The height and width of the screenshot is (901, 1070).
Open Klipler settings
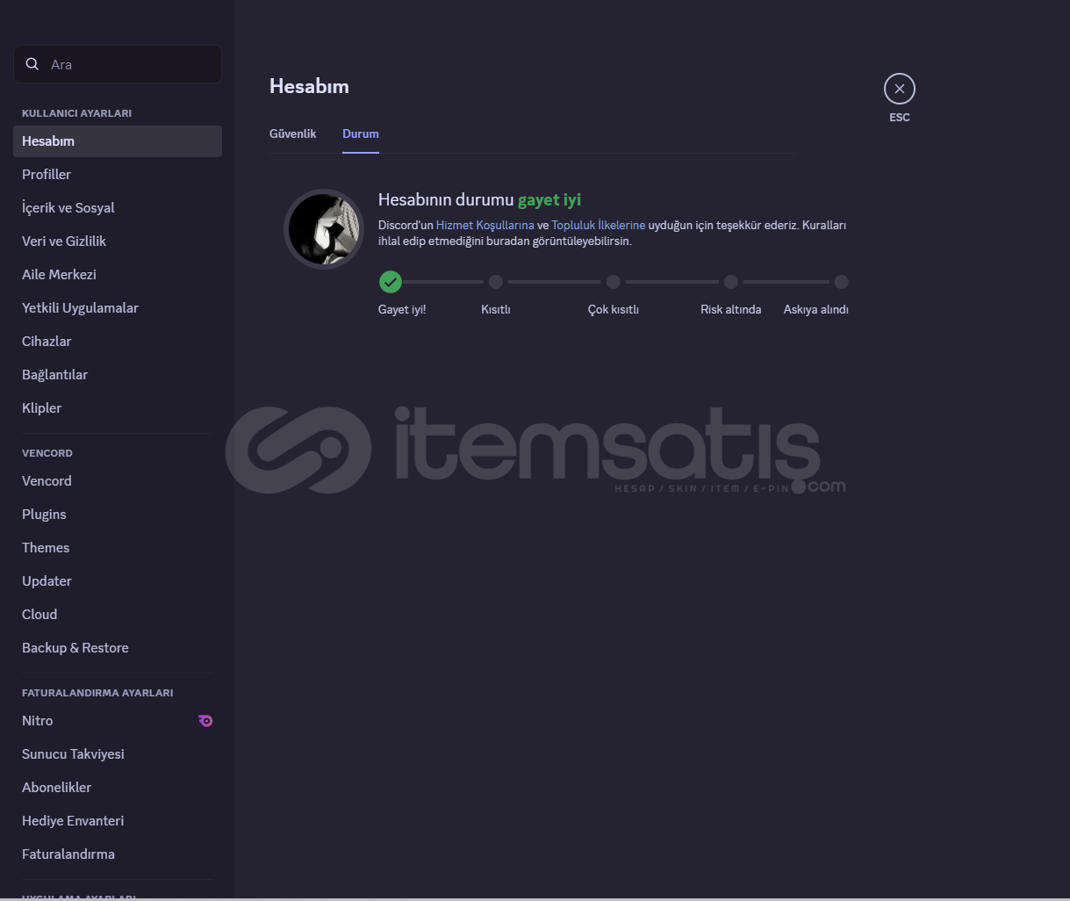[118, 408]
